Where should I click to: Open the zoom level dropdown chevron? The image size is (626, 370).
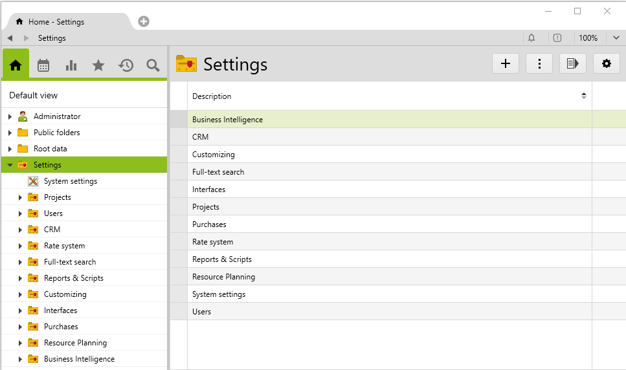coord(616,38)
